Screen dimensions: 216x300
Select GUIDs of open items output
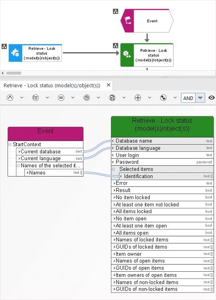[162, 268]
